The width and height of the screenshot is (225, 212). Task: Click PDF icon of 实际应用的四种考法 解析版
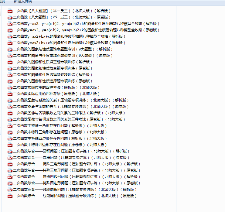pyautogui.click(x=10, y=87)
